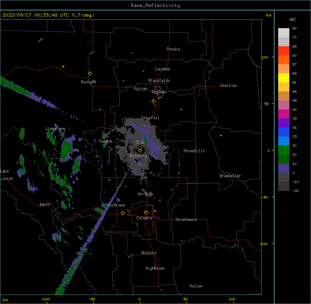Click the Limestone location label

point(55,129)
